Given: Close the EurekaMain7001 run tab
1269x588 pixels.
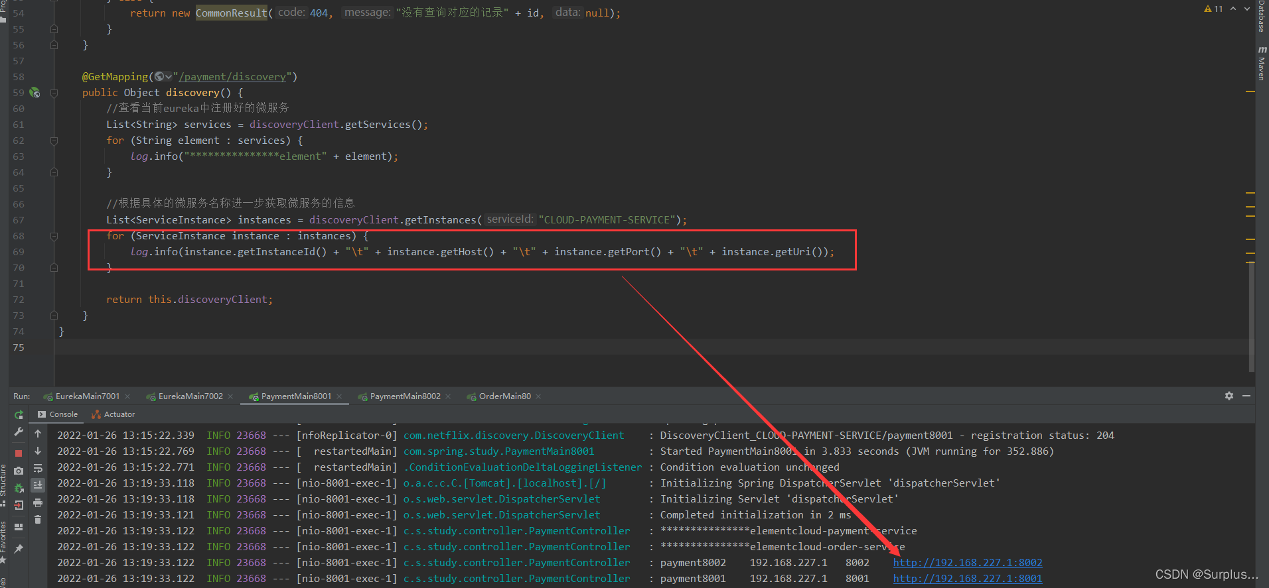Looking at the screenshot, I should 127,396.
